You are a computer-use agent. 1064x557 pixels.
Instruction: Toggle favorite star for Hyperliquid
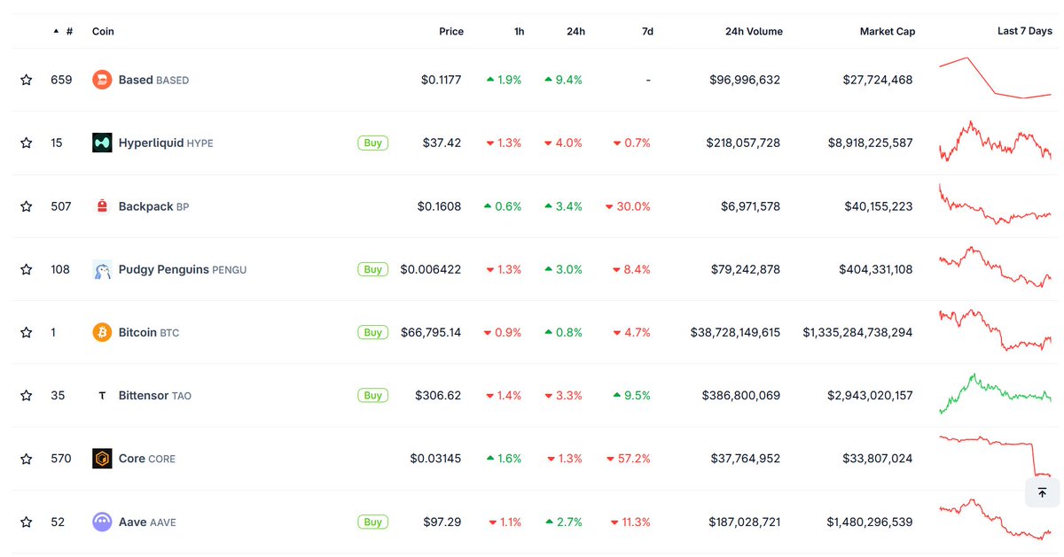point(27,143)
